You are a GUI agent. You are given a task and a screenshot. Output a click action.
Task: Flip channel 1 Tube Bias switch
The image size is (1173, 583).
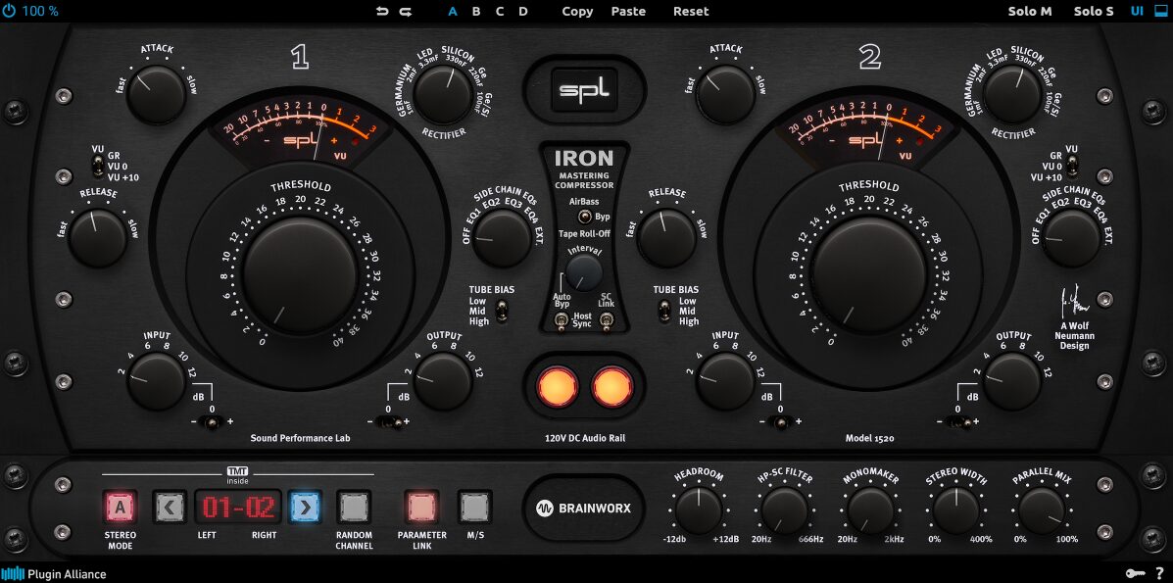click(502, 310)
